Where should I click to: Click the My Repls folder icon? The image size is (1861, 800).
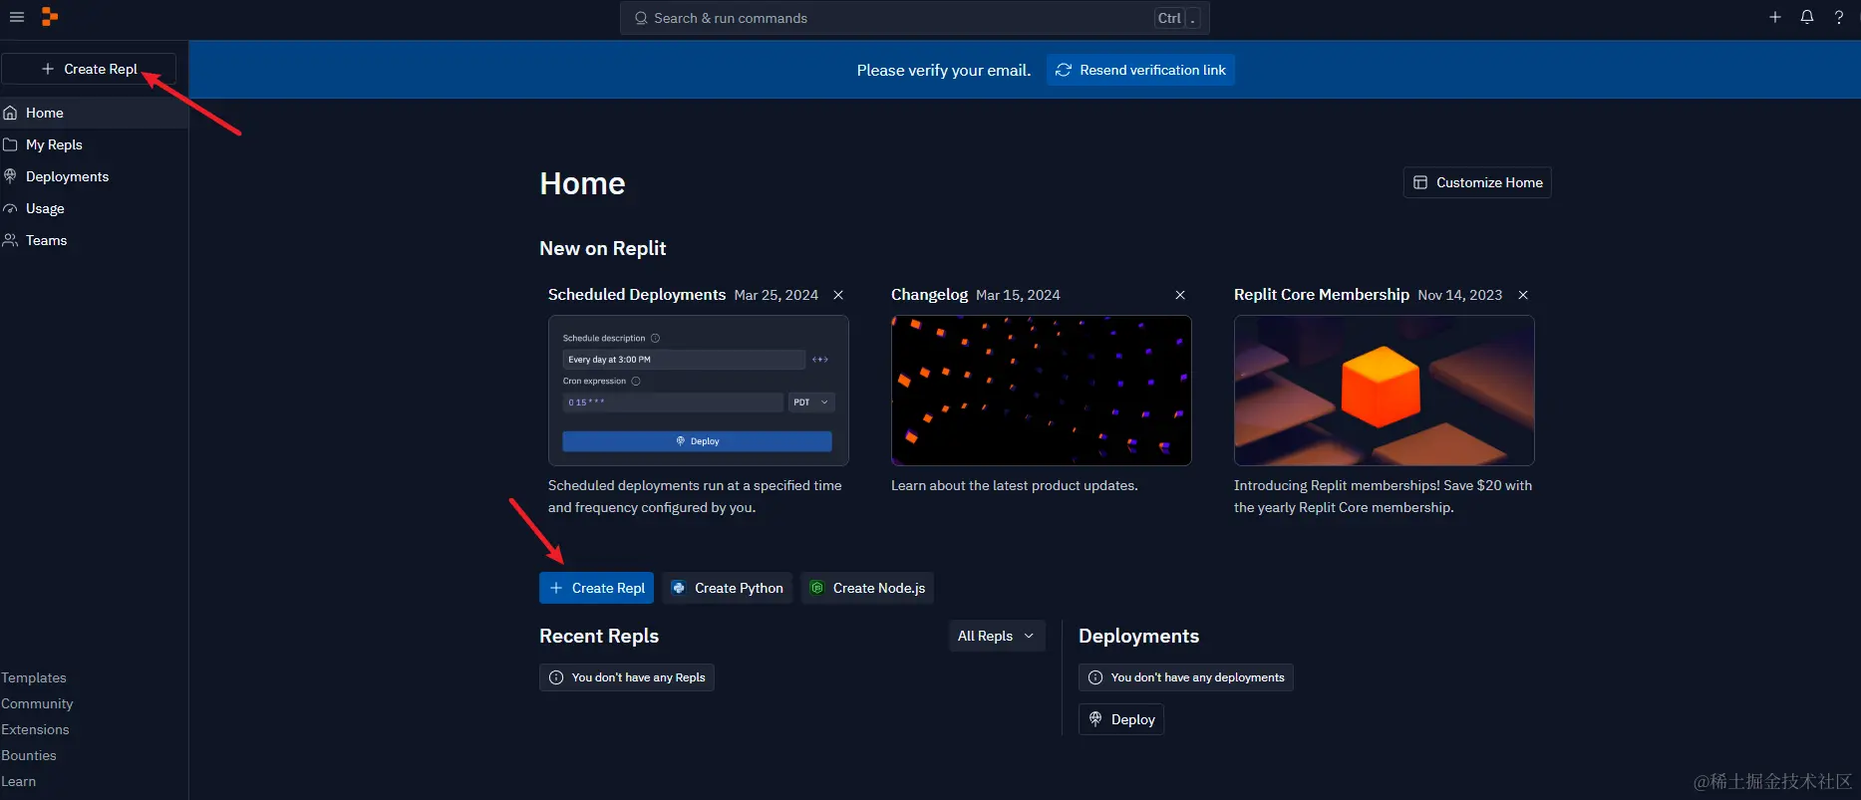[10, 144]
